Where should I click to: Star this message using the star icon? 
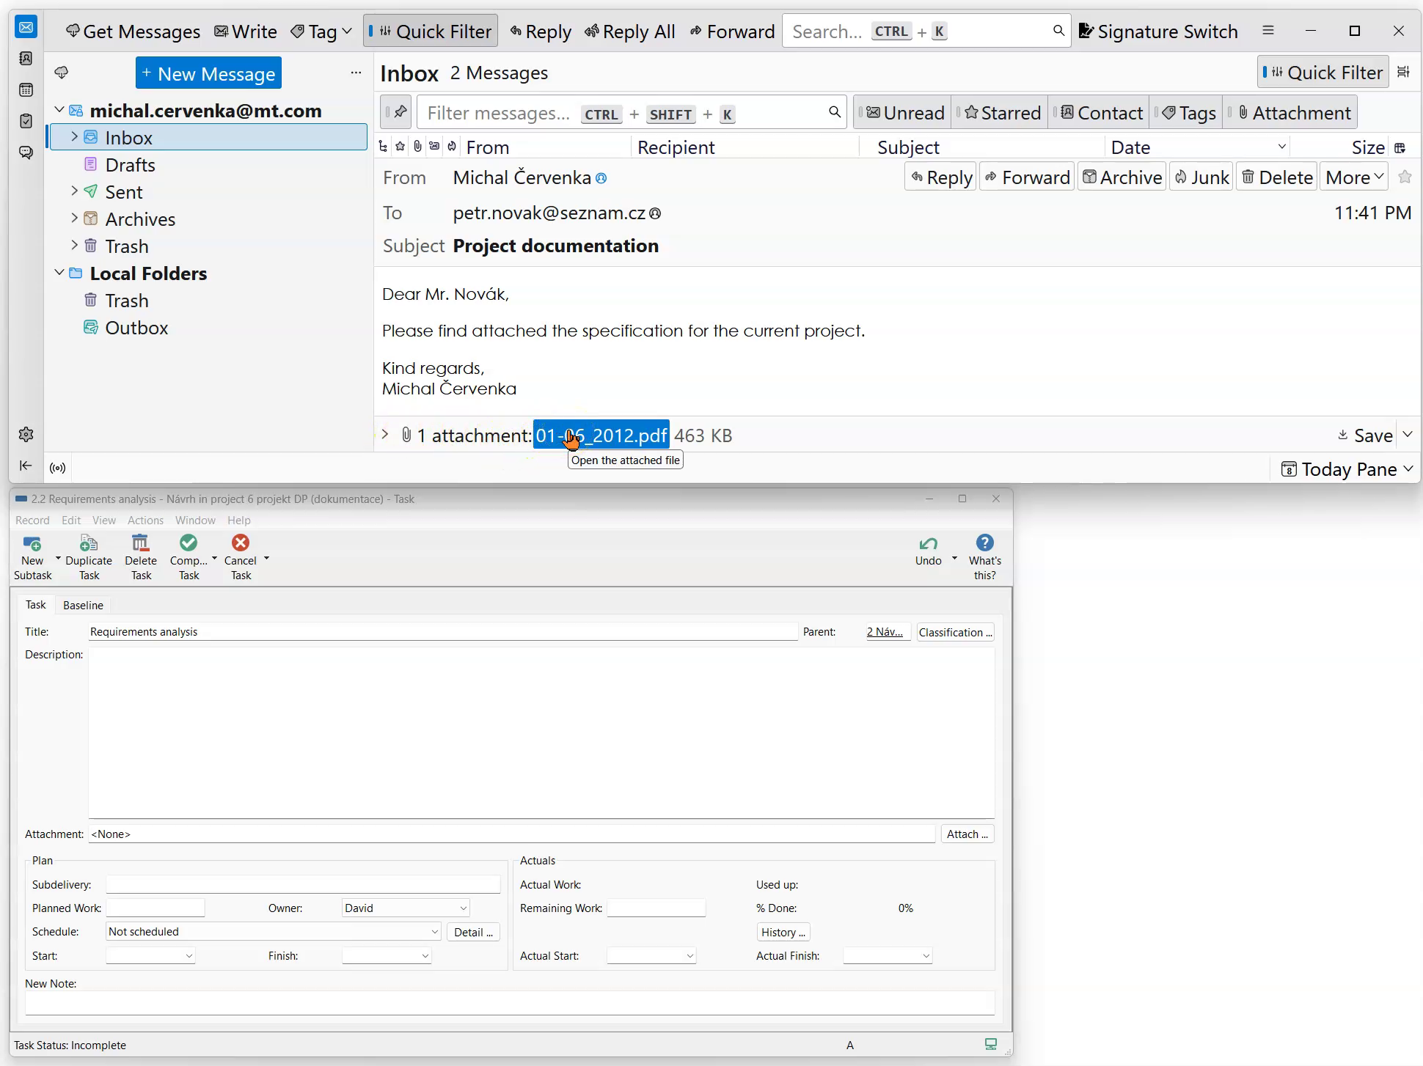[x=1405, y=177]
